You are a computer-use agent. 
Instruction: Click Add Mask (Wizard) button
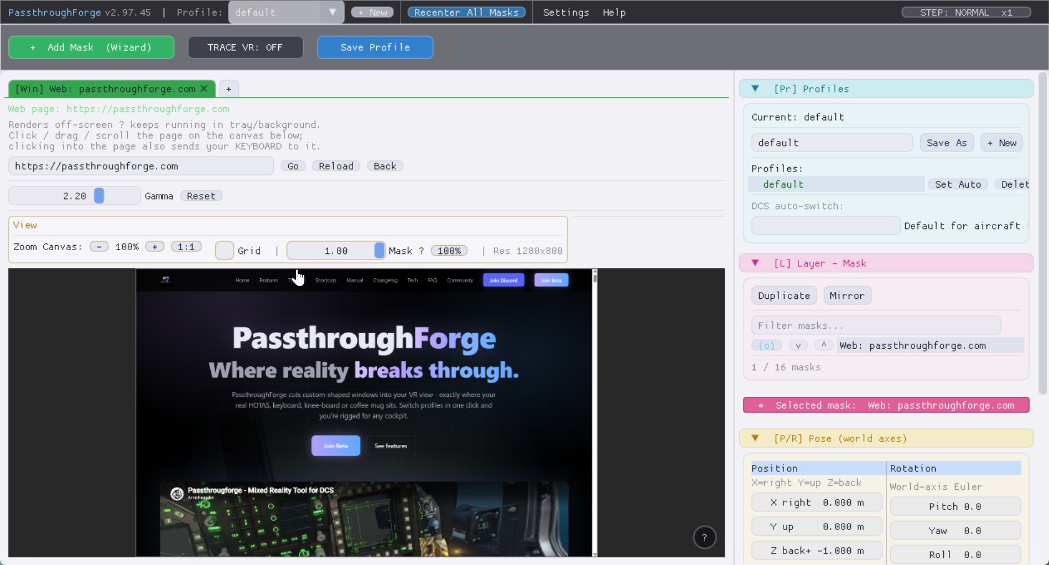tap(91, 48)
